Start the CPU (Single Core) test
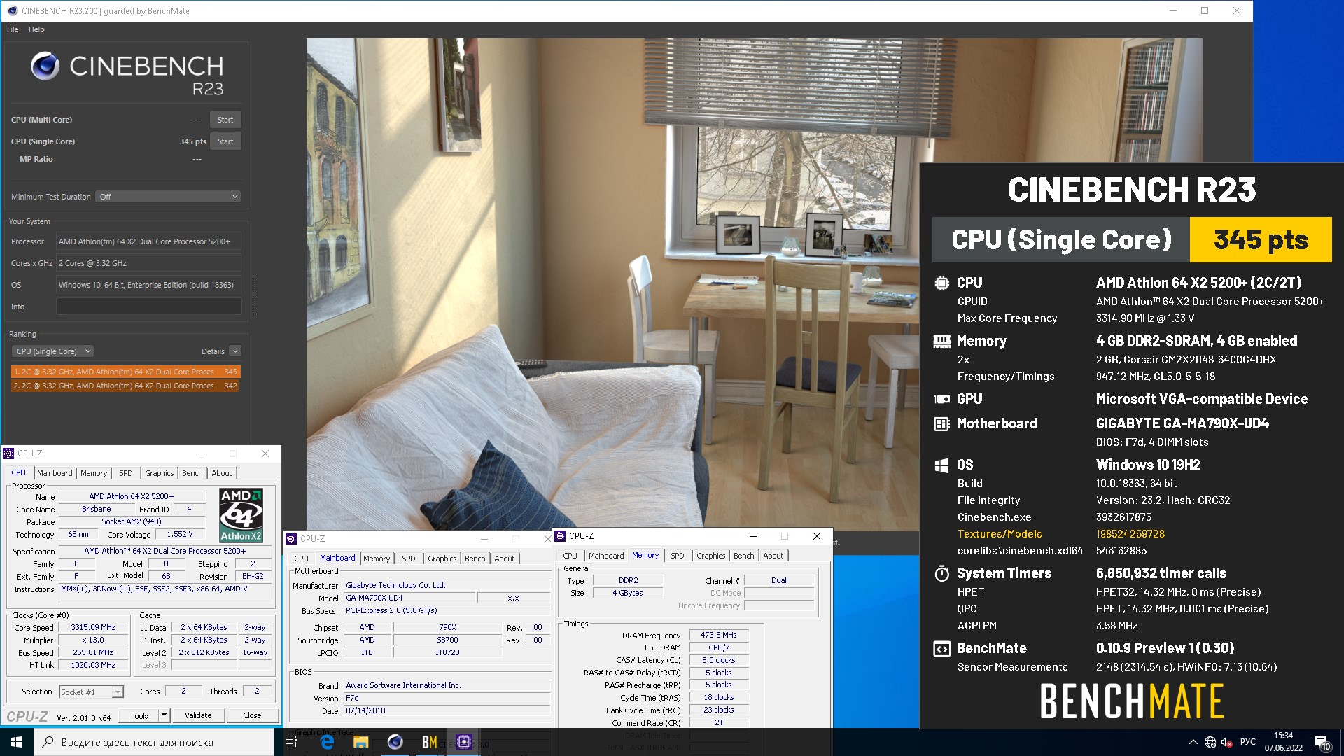This screenshot has height=756, width=1344. [x=225, y=141]
